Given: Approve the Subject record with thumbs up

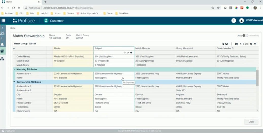Looking at the screenshot, I should (124, 52).
